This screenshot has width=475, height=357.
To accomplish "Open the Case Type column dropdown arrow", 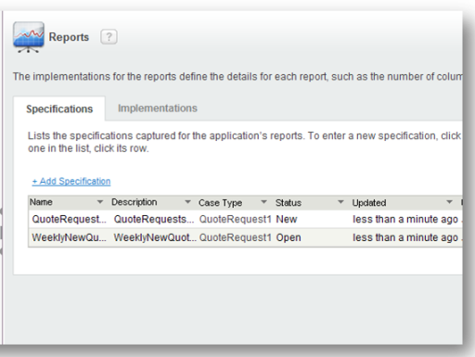I will click(263, 202).
